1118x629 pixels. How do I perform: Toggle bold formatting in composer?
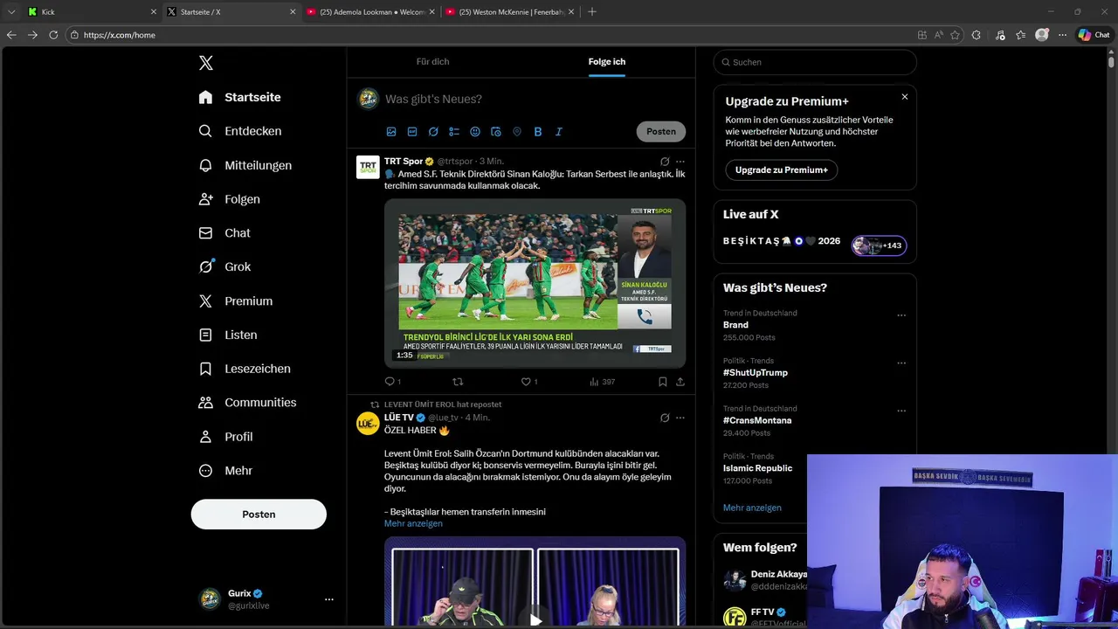pyautogui.click(x=538, y=132)
